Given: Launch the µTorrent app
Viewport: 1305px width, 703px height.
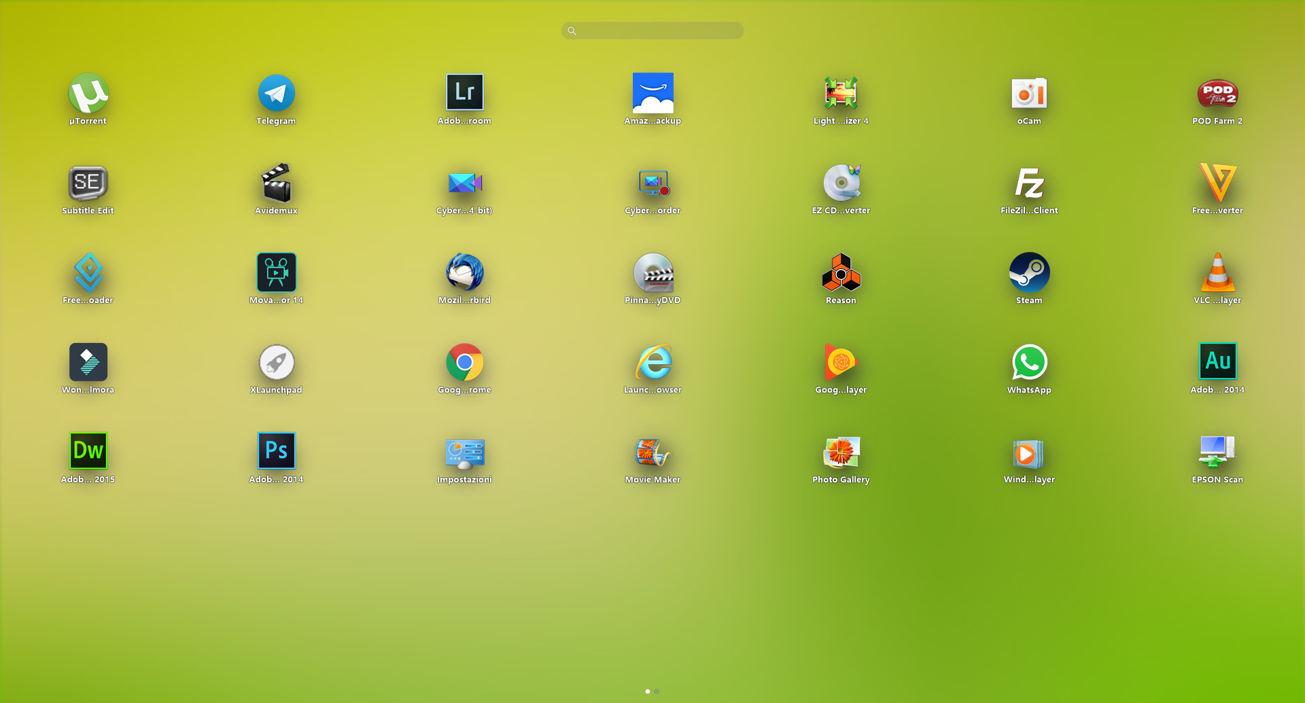Looking at the screenshot, I should [x=88, y=94].
